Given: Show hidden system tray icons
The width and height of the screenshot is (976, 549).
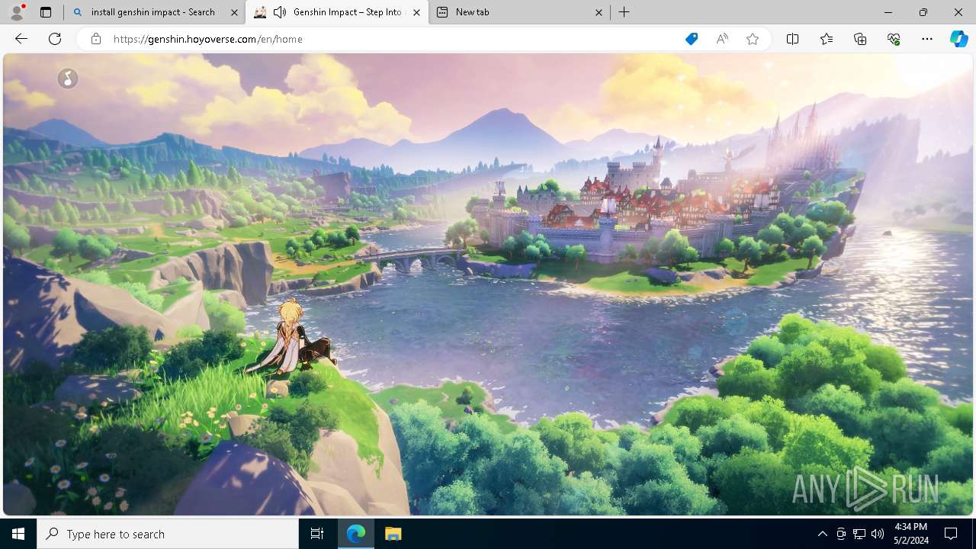Looking at the screenshot, I should pos(822,534).
